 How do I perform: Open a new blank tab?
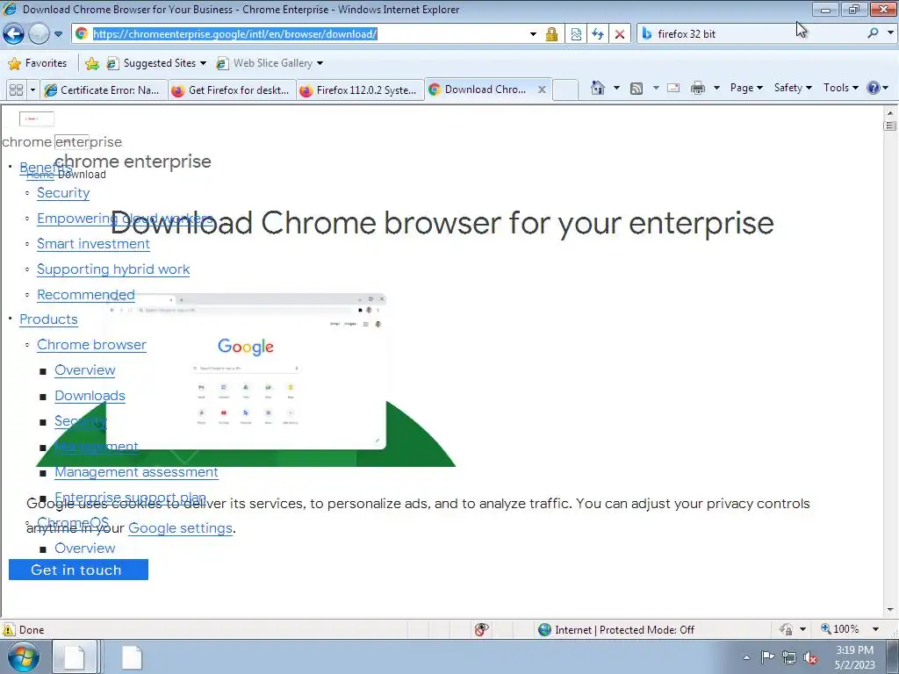pyautogui.click(x=565, y=90)
